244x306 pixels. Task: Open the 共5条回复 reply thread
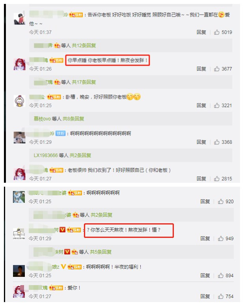coord(101,252)
